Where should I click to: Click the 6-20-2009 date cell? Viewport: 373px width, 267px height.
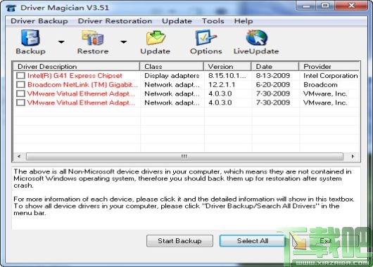[273, 85]
